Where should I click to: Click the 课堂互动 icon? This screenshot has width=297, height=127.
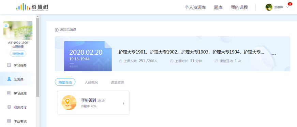(216, 61)
